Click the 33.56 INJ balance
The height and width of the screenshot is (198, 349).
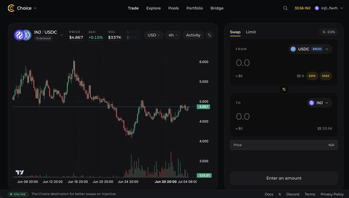pyautogui.click(x=302, y=8)
